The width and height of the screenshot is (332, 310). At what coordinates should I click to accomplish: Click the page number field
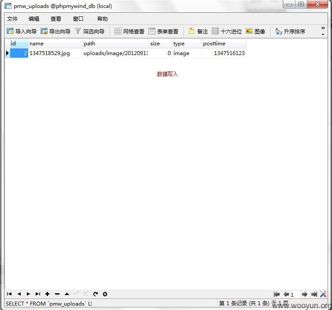pyautogui.click(x=295, y=294)
